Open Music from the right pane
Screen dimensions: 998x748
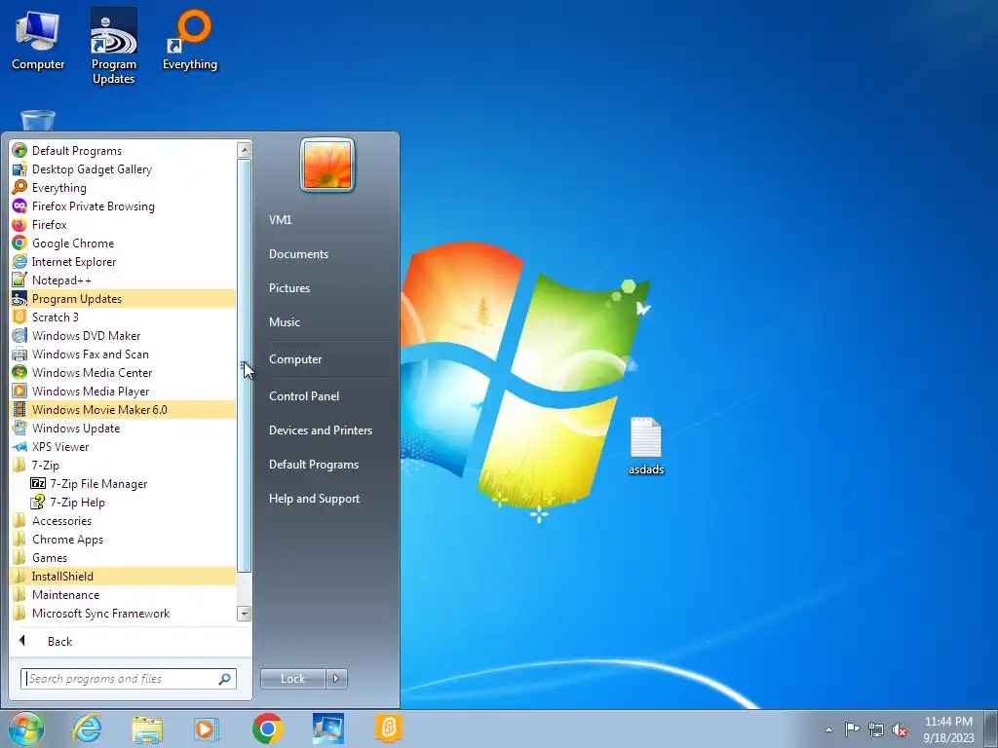(327, 321)
